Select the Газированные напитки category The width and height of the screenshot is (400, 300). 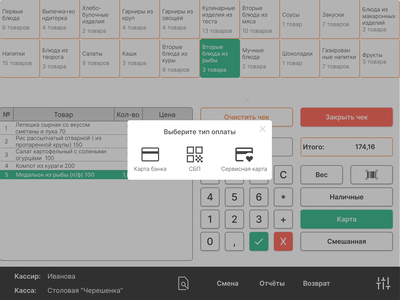click(340, 58)
